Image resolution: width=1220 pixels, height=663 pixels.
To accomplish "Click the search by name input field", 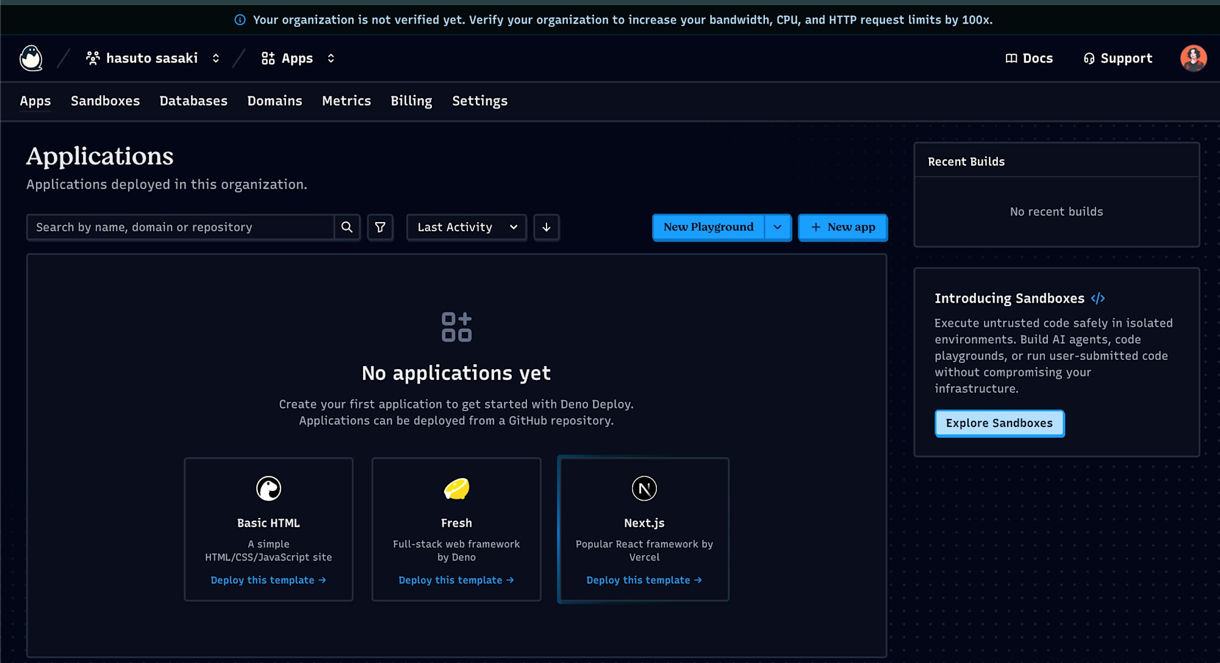I will [183, 227].
